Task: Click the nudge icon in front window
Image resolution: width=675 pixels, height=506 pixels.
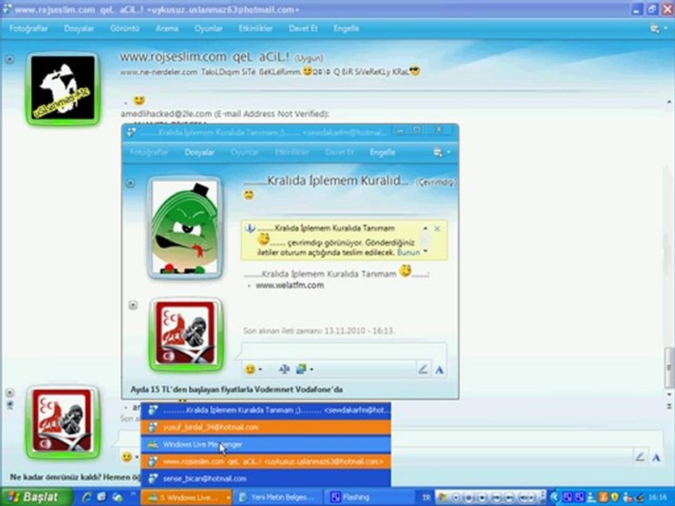Action: click(283, 369)
